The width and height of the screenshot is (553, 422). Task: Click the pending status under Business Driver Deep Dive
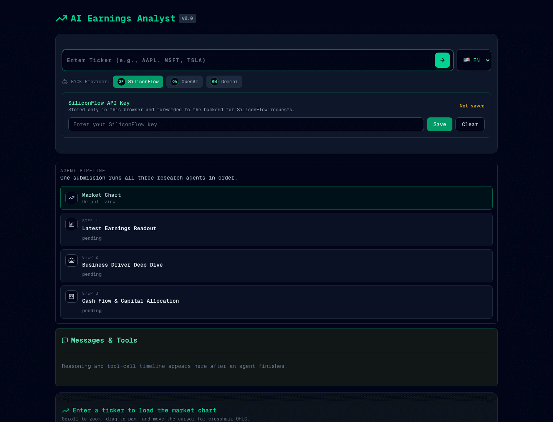(92, 274)
